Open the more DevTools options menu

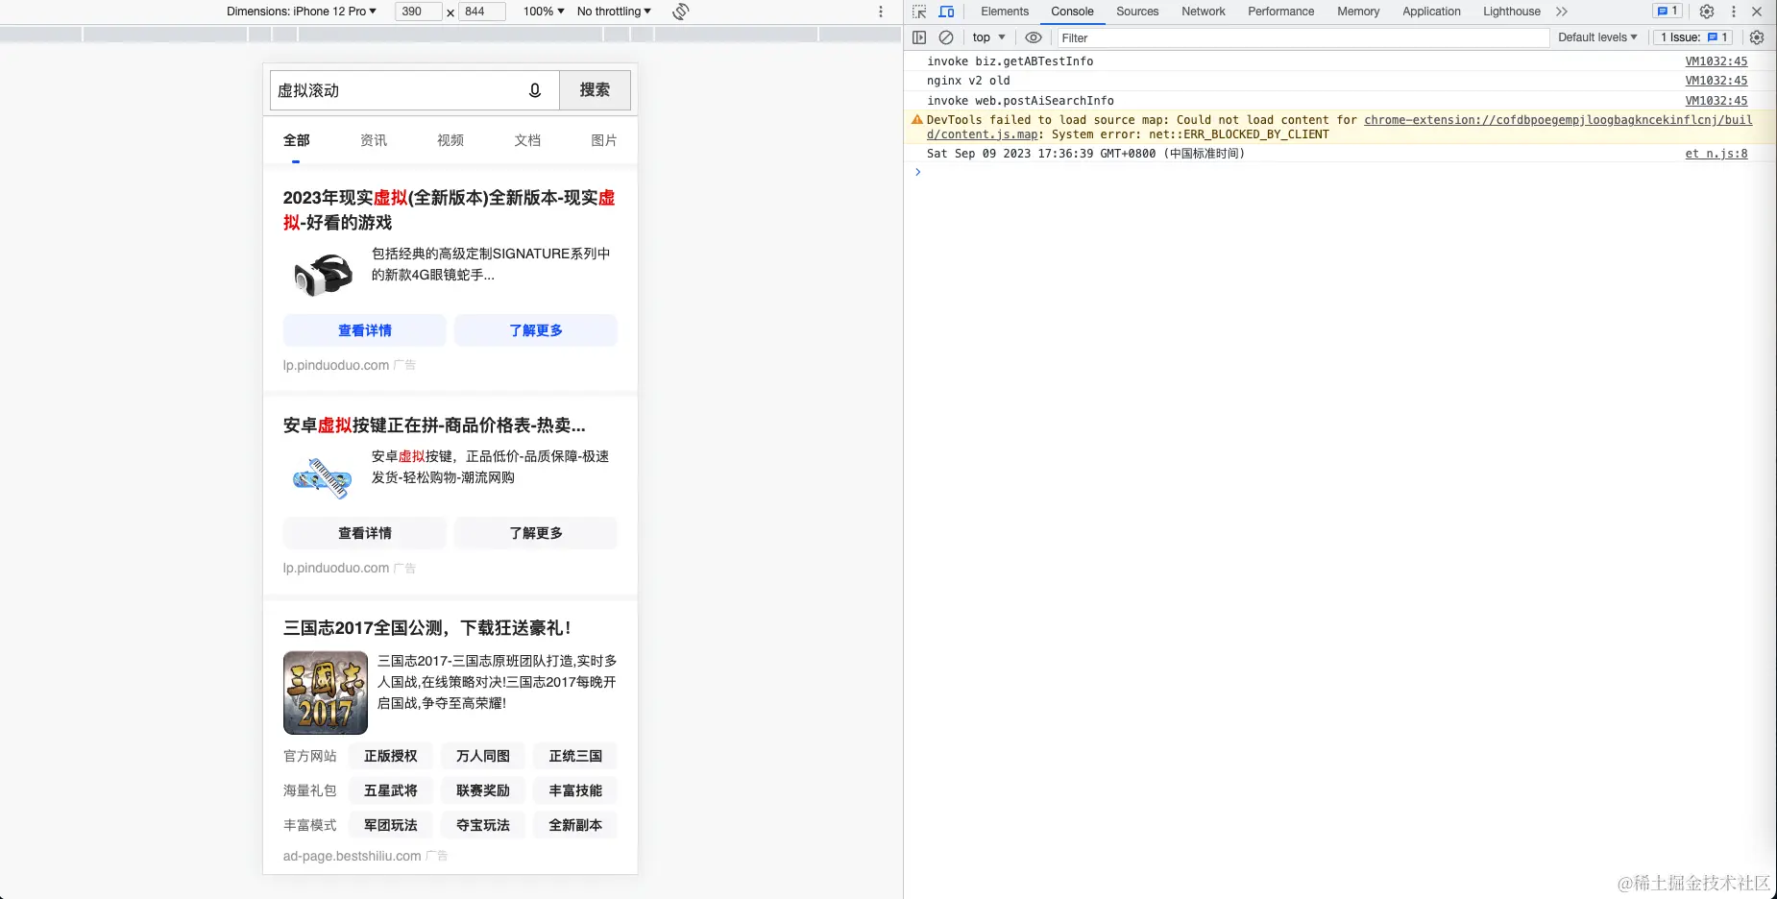coord(1732,12)
